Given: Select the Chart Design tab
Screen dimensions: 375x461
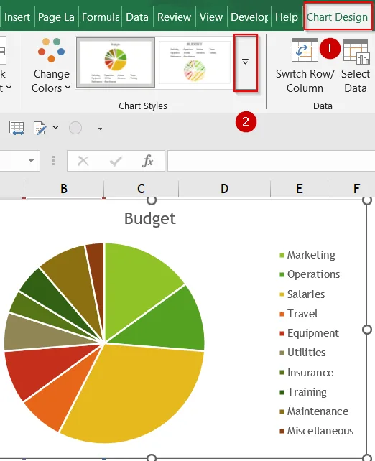Looking at the screenshot, I should coord(338,17).
